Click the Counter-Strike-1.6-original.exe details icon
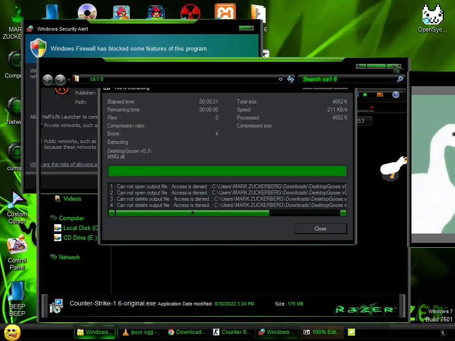 tap(56, 306)
